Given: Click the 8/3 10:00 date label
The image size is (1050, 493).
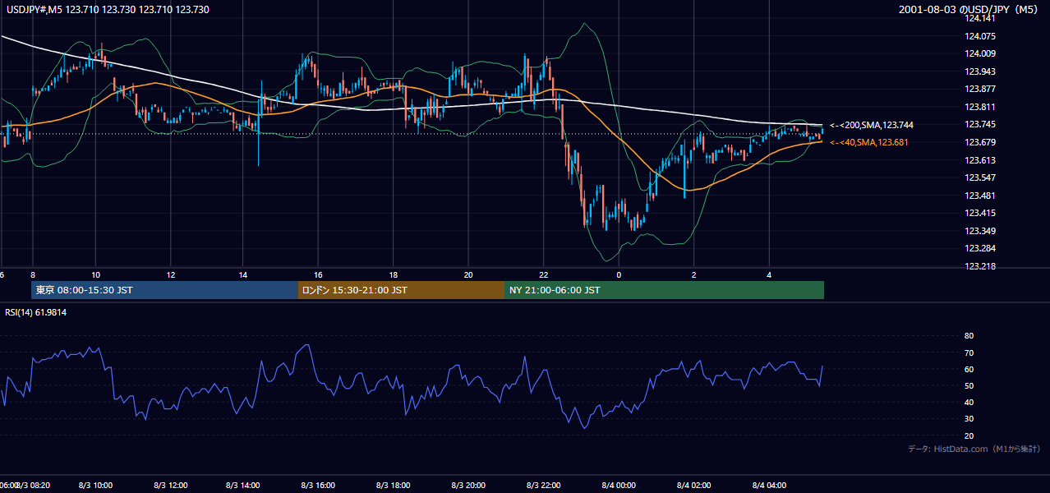Looking at the screenshot, I should point(95,485).
